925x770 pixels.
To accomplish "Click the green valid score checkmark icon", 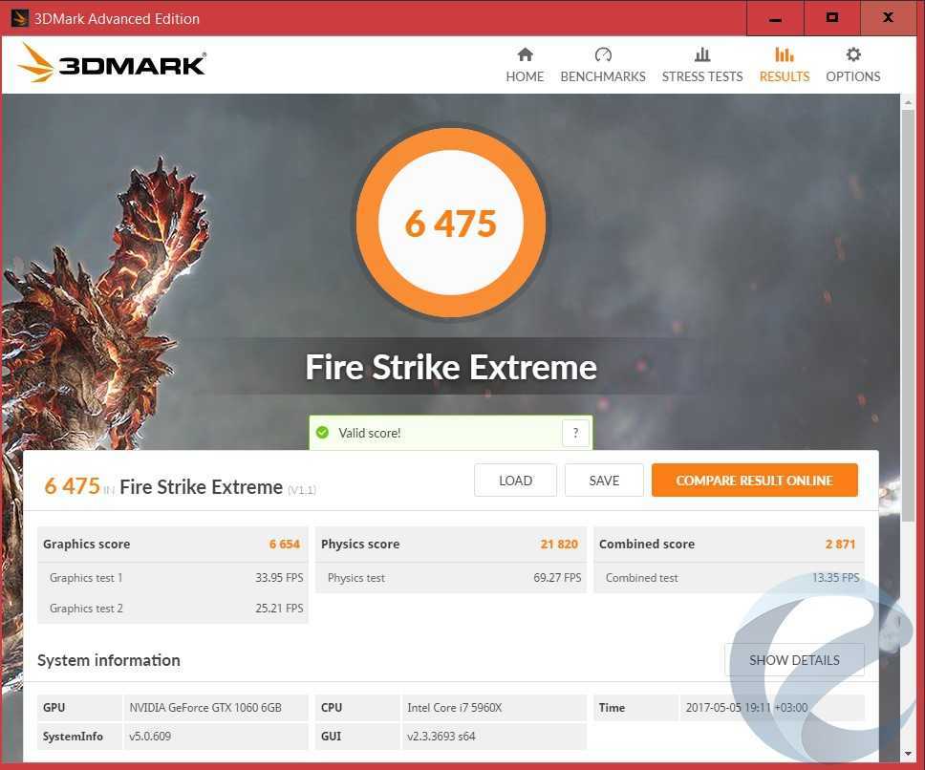I will click(x=322, y=432).
